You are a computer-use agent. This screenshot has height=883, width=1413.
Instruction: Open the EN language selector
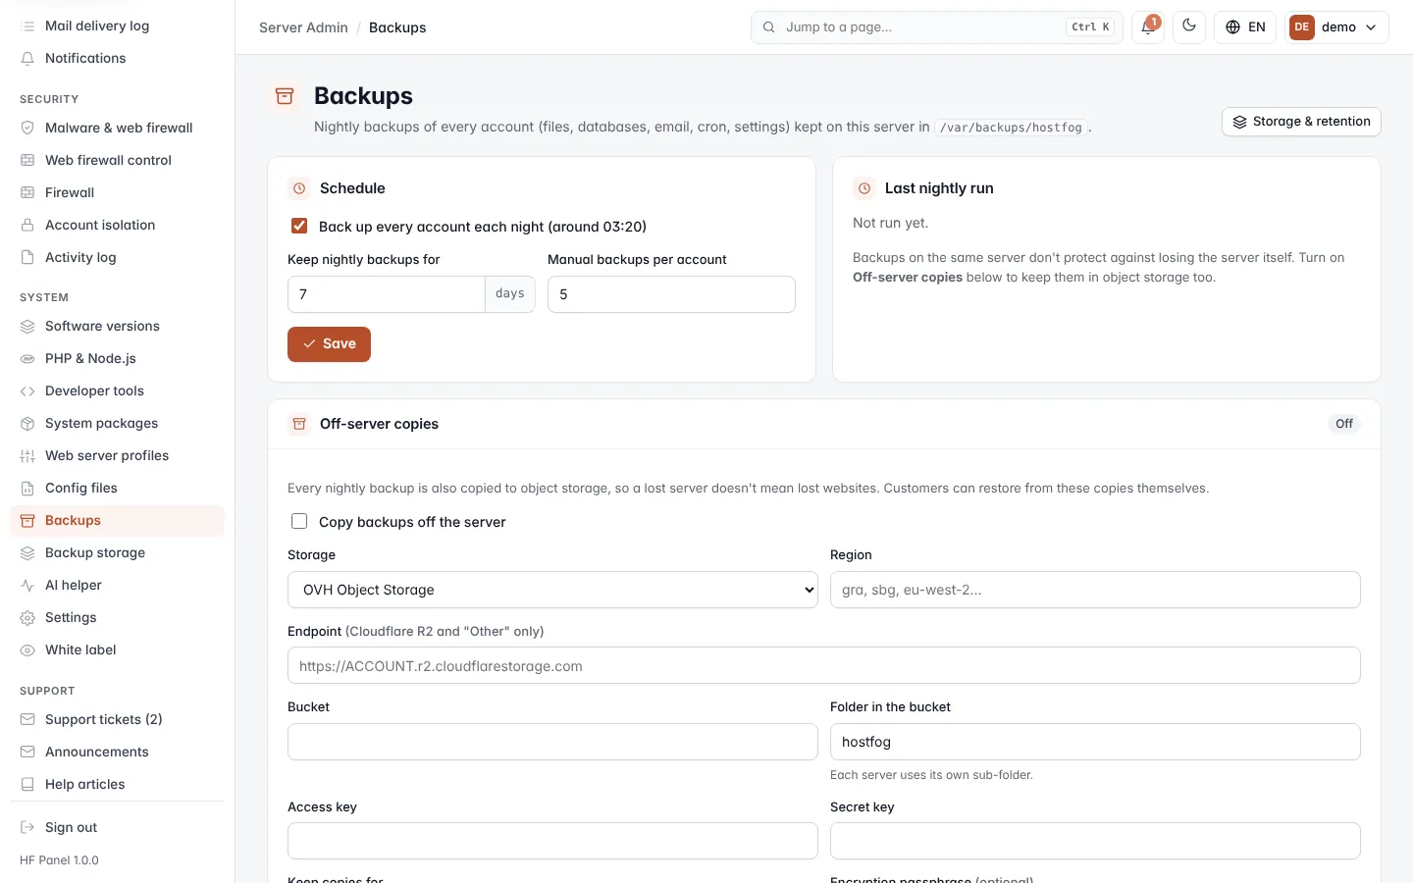(x=1245, y=27)
